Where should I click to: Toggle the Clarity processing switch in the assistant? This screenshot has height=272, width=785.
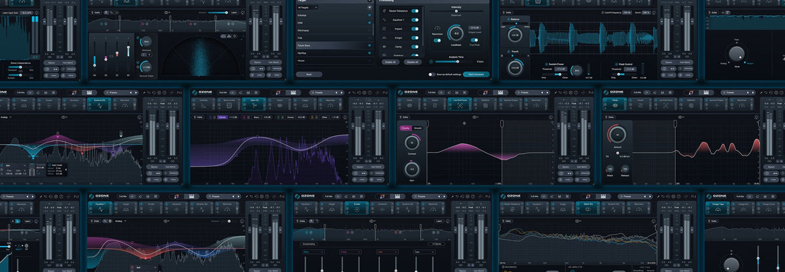(x=415, y=47)
